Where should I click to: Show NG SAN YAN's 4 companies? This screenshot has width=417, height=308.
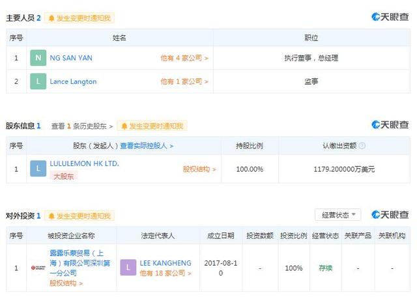pos(184,58)
